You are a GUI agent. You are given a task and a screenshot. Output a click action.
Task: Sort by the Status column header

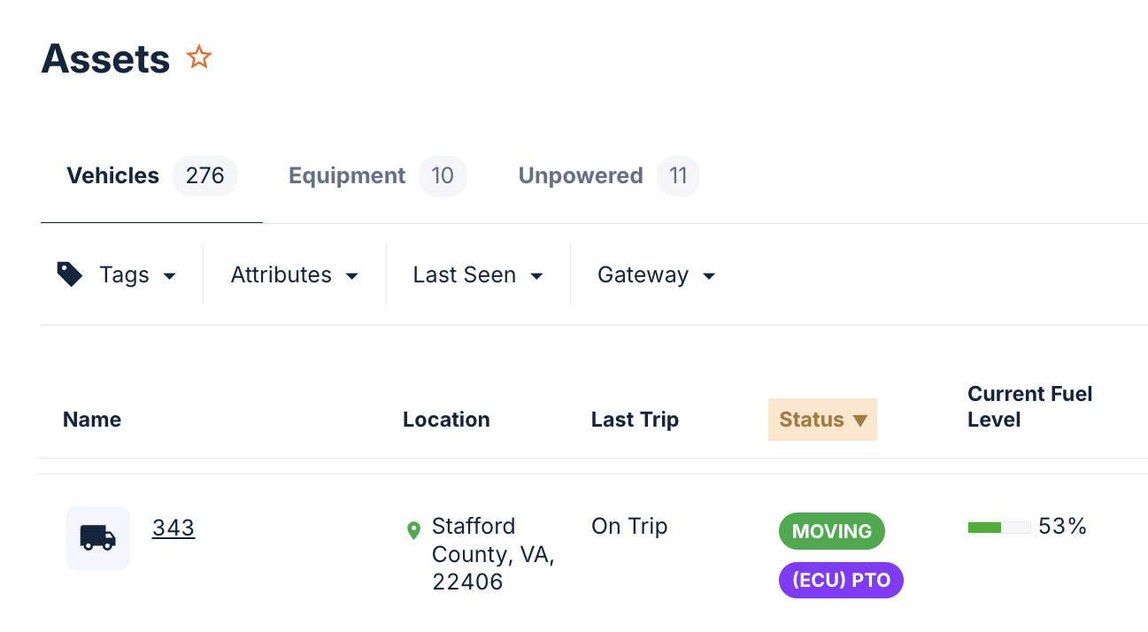[x=813, y=420]
